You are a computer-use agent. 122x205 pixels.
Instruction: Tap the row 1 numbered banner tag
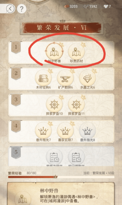[x=16, y=47]
